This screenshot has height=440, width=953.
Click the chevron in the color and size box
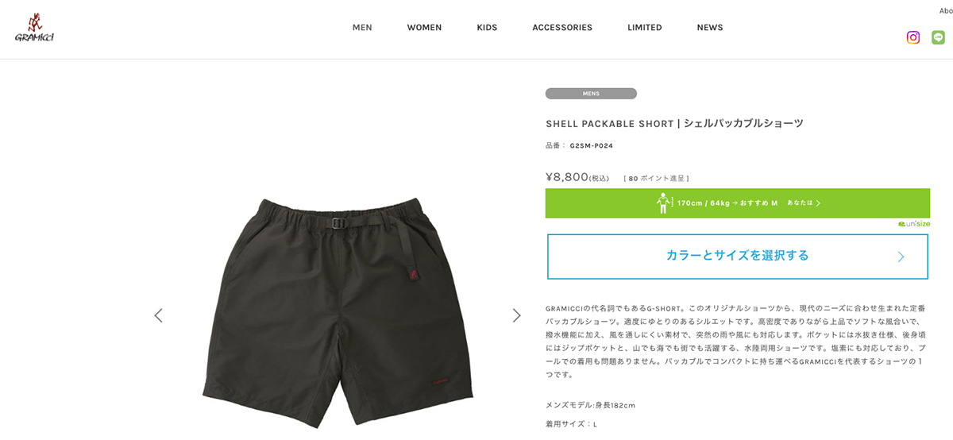901,257
